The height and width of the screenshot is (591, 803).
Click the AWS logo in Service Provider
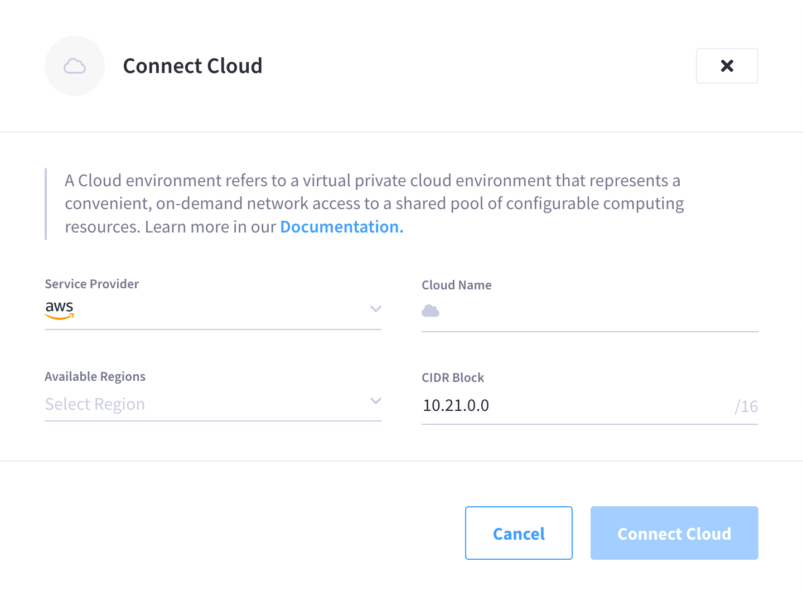(60, 310)
